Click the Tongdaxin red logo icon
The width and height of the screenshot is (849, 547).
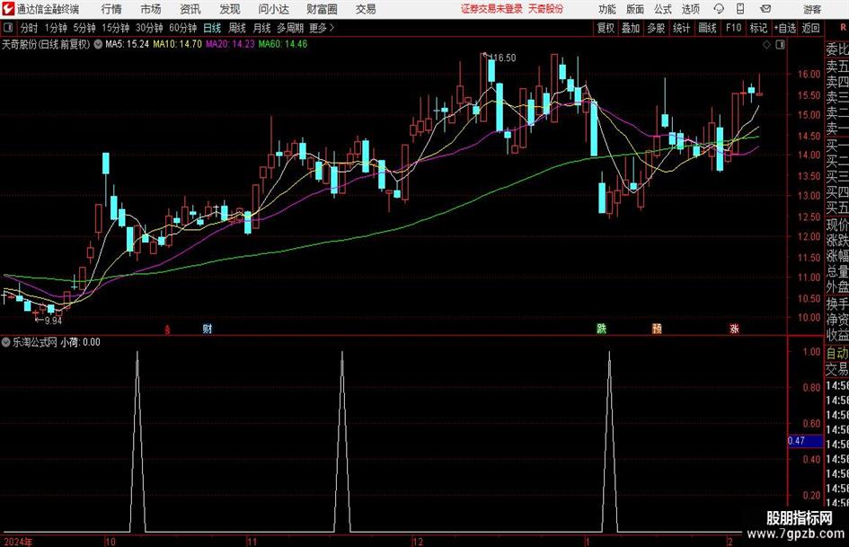8,9
